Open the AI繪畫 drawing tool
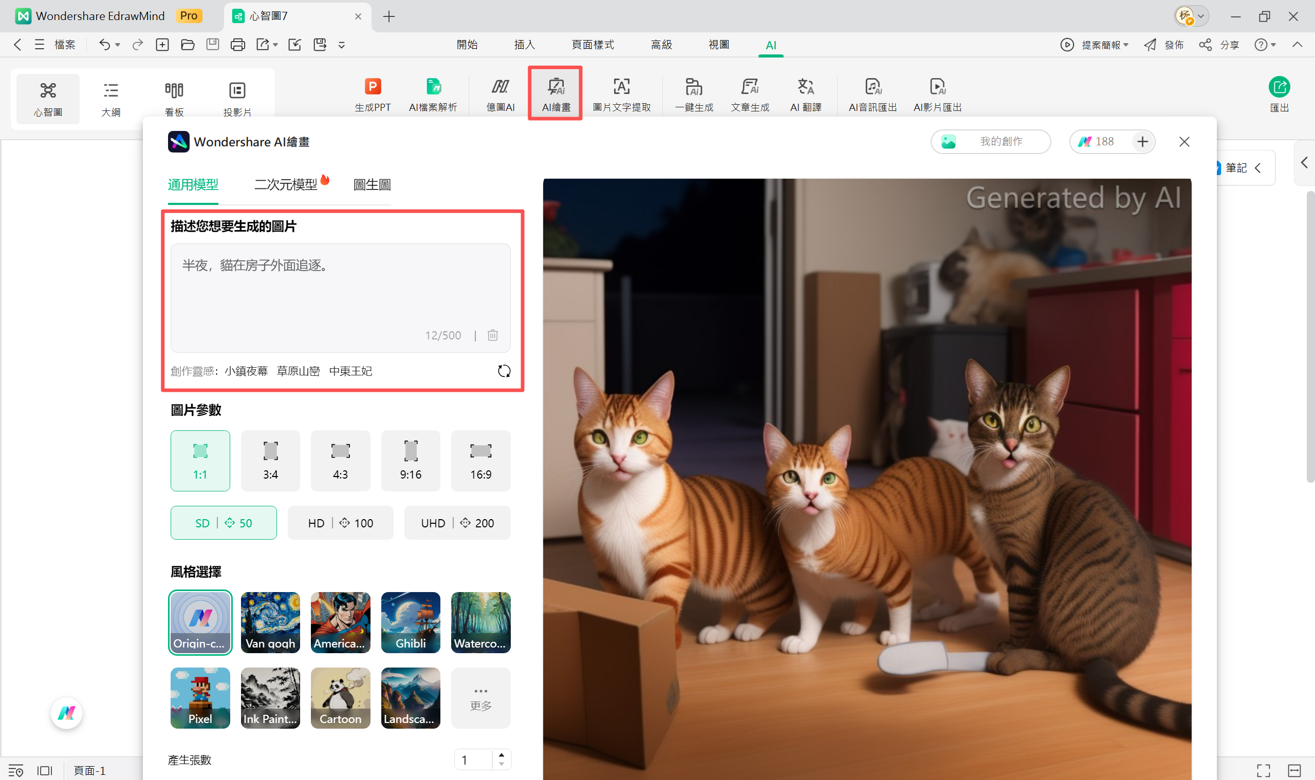 [555, 93]
